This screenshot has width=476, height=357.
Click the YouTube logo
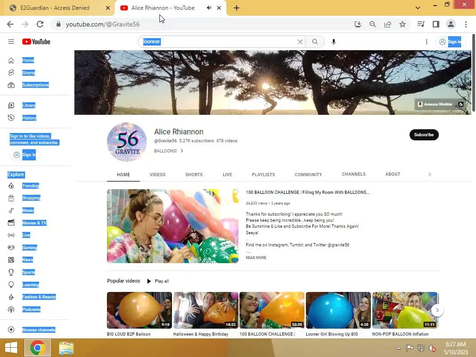(36, 41)
